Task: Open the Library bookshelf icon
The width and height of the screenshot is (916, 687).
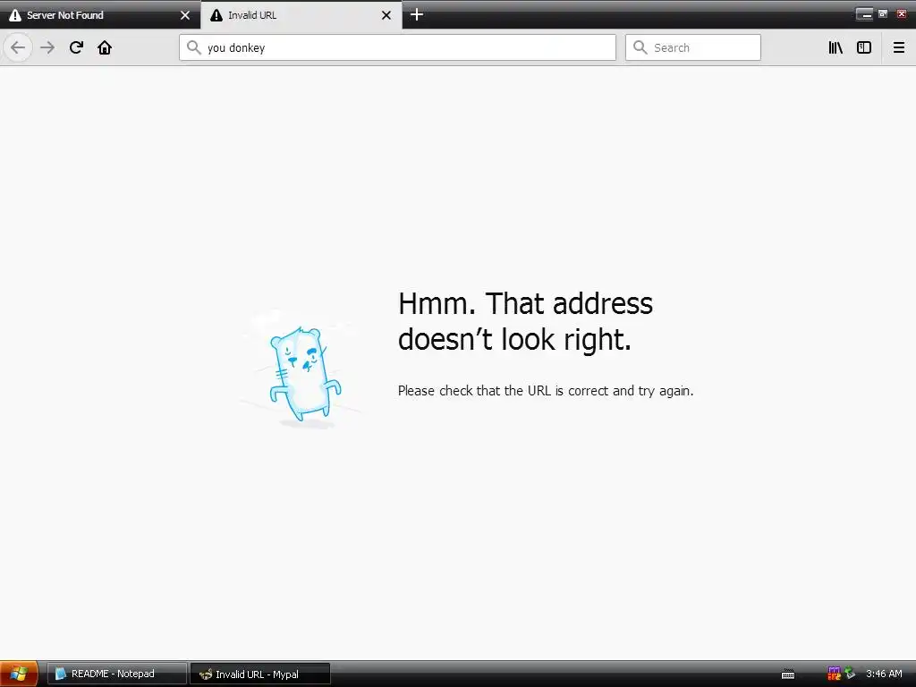Action: coord(835,47)
